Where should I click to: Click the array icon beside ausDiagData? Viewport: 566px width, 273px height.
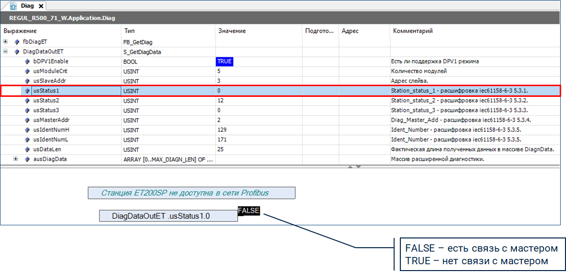pos(28,159)
